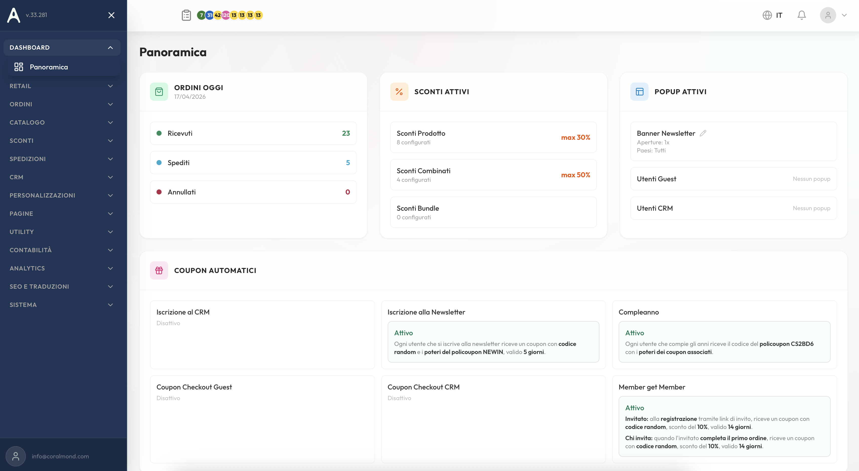Expand the PERSONALIZZAZIONI menu chevron
859x471 pixels.
pyautogui.click(x=110, y=195)
